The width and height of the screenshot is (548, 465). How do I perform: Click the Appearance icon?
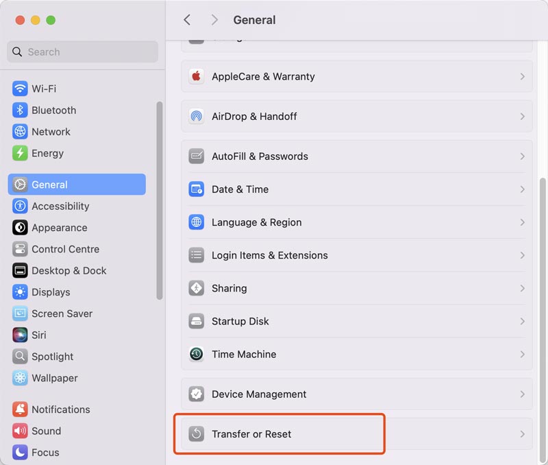(20, 228)
